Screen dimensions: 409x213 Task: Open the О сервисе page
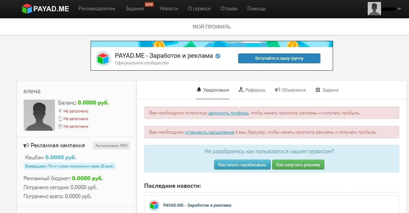[199, 9]
